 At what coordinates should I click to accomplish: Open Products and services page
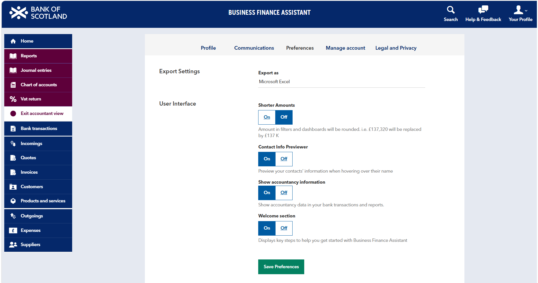tap(38, 201)
